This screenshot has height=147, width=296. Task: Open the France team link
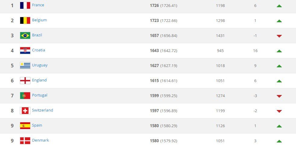pyautogui.click(x=38, y=5)
